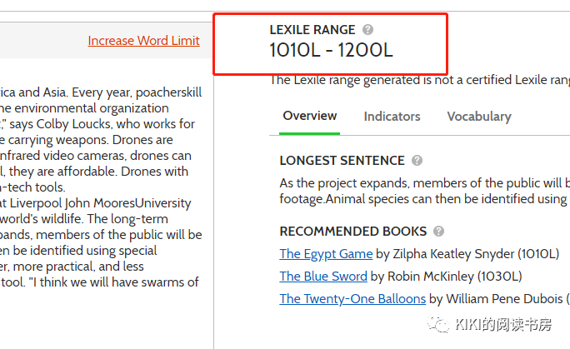
Task: Open The Egypt Game book link
Action: tap(326, 254)
